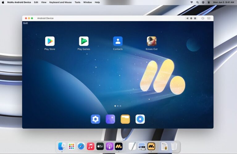
Task: Click the user account icon in menu bar
Action: tap(203, 2)
